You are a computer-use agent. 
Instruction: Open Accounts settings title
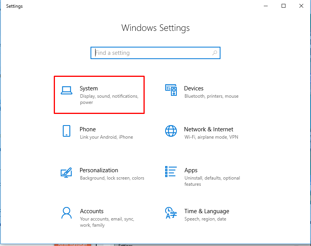click(x=92, y=211)
